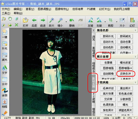Open the 我的网上相册 menu
Viewport: 138px width, 119px height.
point(122,9)
